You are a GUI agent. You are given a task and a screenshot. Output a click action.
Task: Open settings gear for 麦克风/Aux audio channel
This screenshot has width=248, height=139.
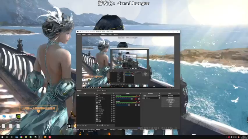(139, 99)
